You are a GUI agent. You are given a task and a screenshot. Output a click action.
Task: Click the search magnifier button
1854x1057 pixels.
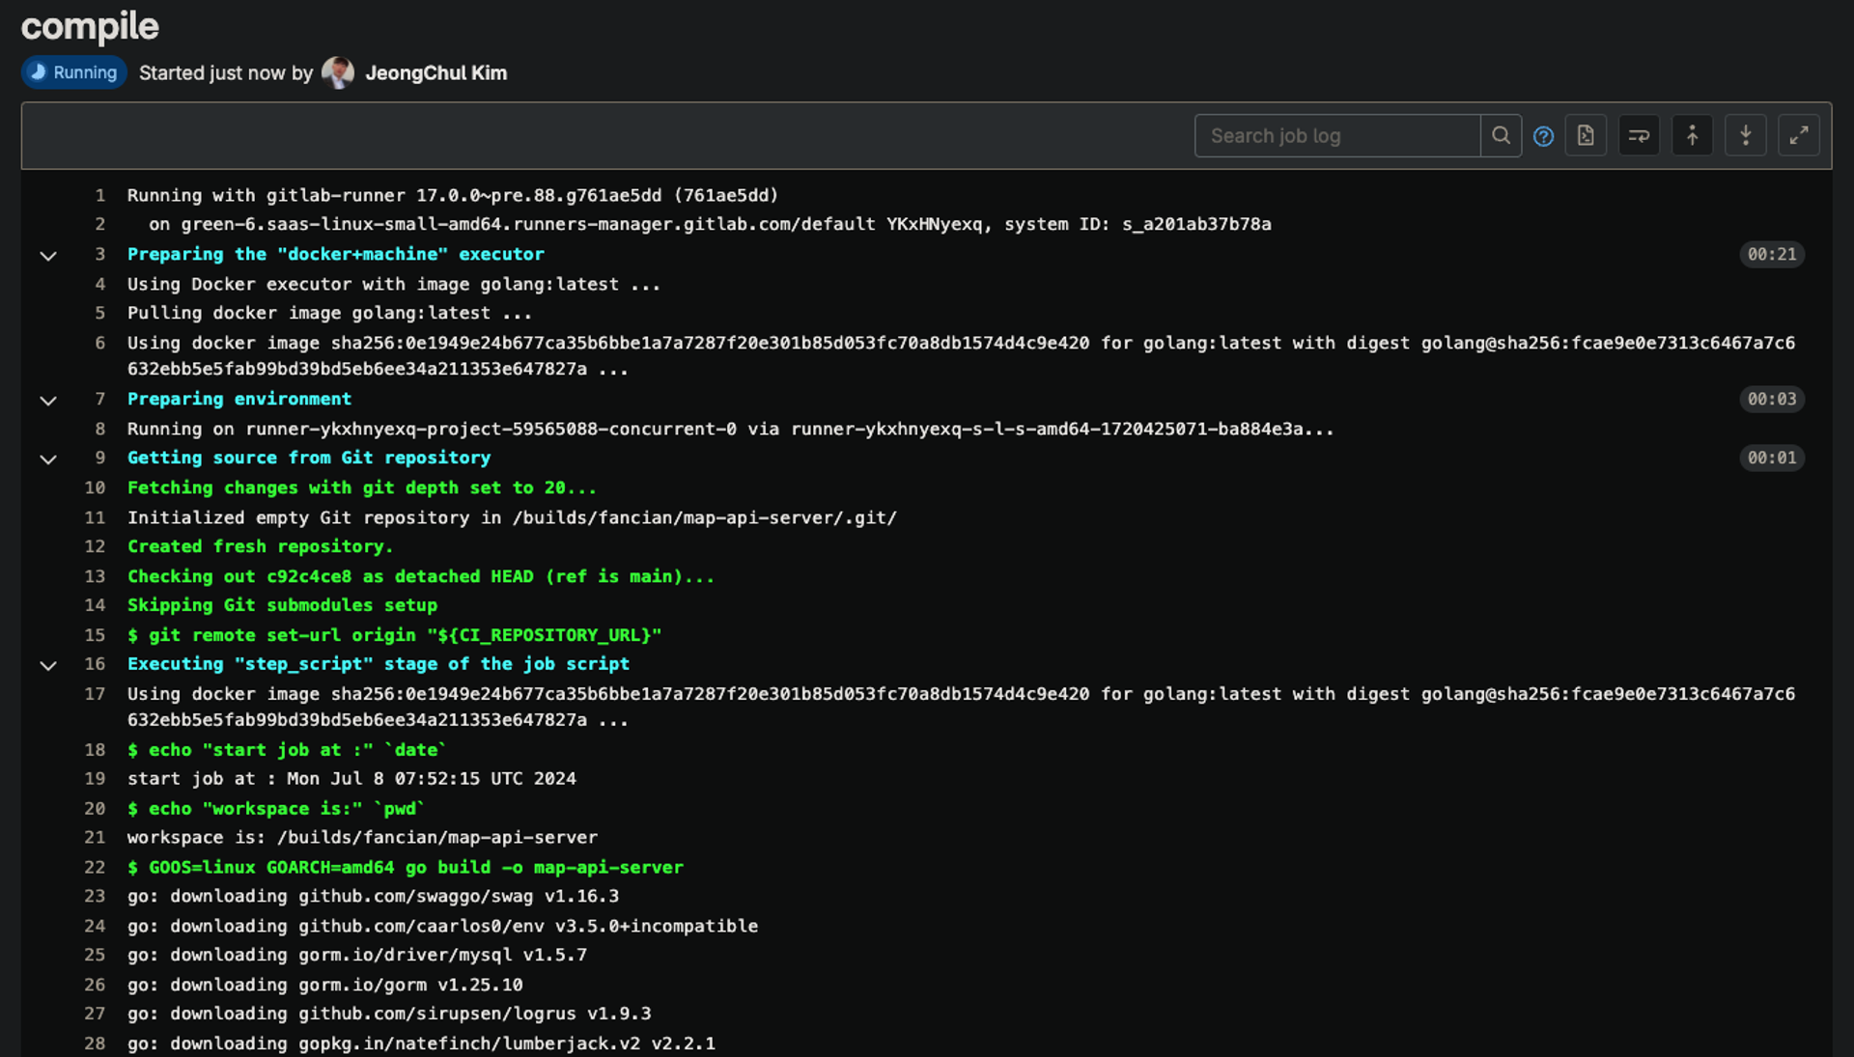click(1501, 136)
